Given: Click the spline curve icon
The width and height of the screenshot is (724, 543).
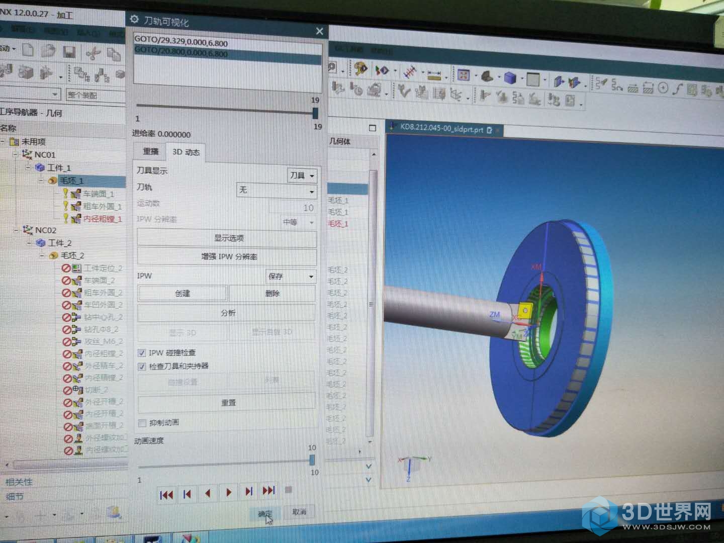Looking at the screenshot, I should [677, 89].
